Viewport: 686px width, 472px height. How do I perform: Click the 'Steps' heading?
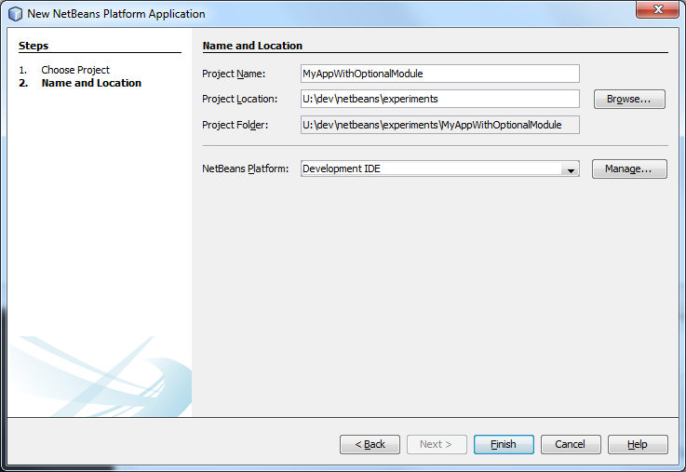[x=34, y=46]
